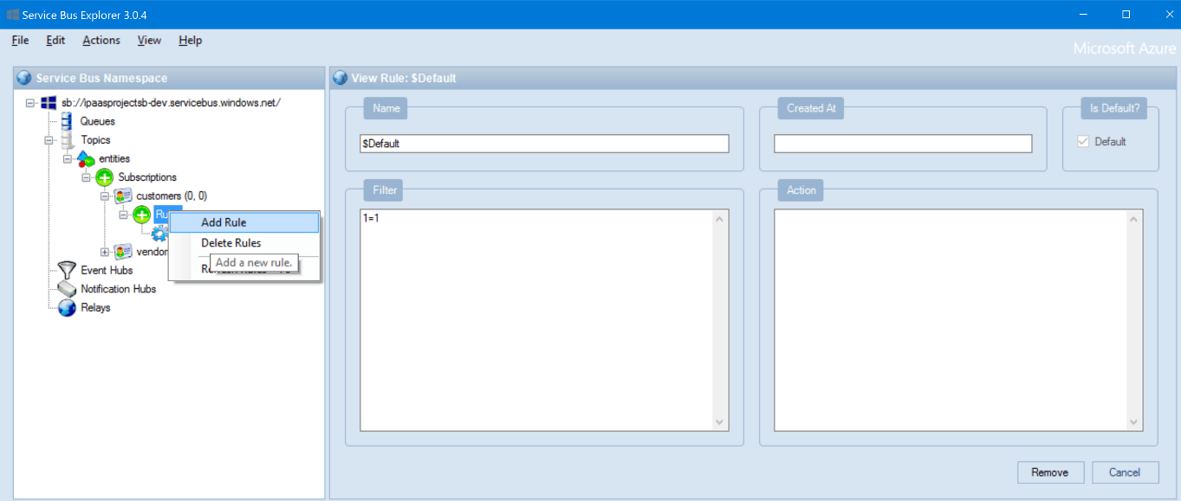This screenshot has height=501, width=1181.
Task: Select the Queues tree item label
Action: click(x=98, y=121)
